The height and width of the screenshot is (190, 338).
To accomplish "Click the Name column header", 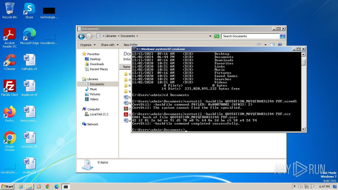I will click(126, 67).
